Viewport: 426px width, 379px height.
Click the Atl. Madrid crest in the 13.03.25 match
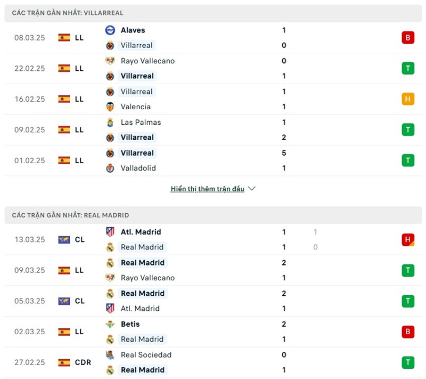pos(110,232)
